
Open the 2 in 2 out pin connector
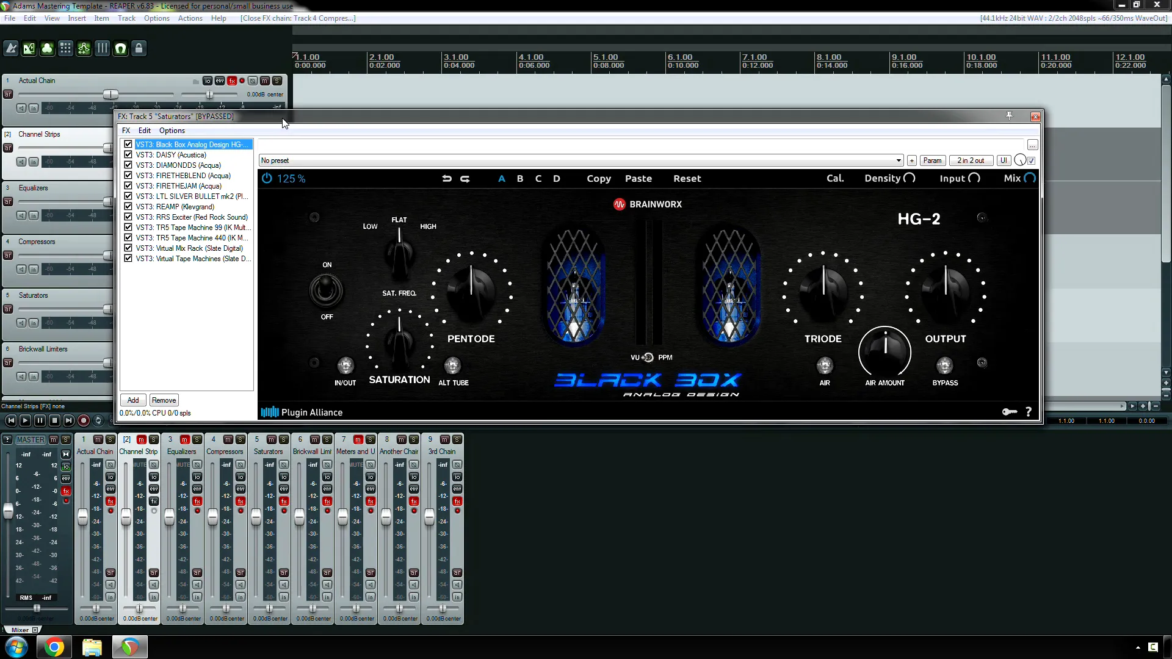point(971,160)
